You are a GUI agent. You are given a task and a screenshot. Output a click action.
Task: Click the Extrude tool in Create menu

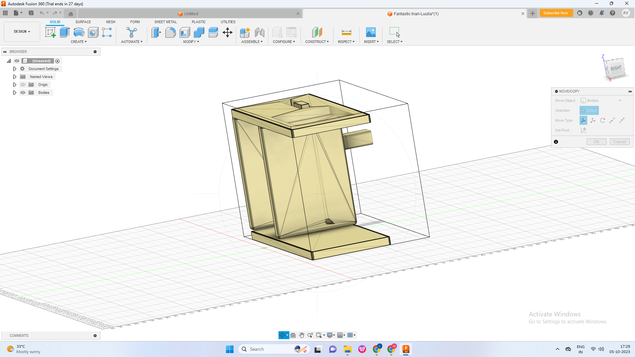tap(64, 32)
